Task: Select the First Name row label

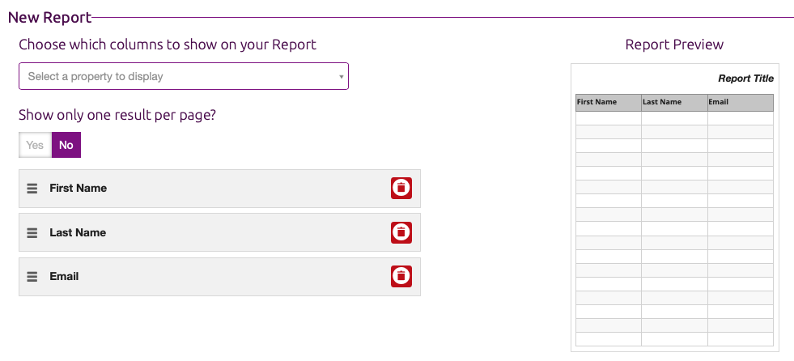Action: point(78,188)
